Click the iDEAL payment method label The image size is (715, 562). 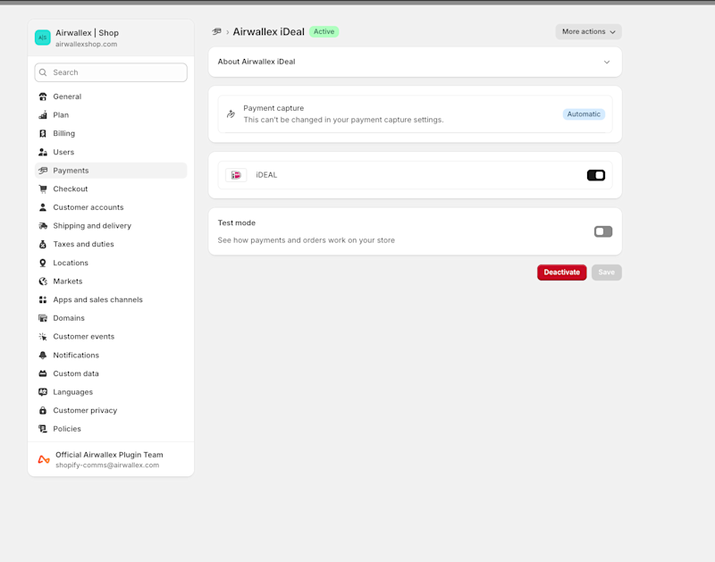click(x=266, y=175)
